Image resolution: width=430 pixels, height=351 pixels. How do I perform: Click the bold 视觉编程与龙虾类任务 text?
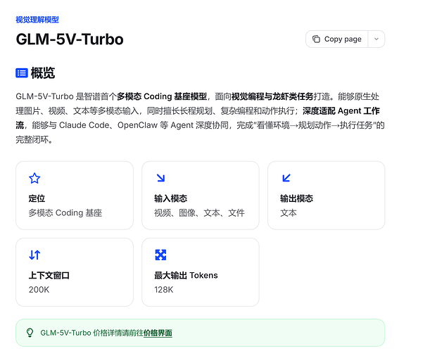click(x=272, y=96)
